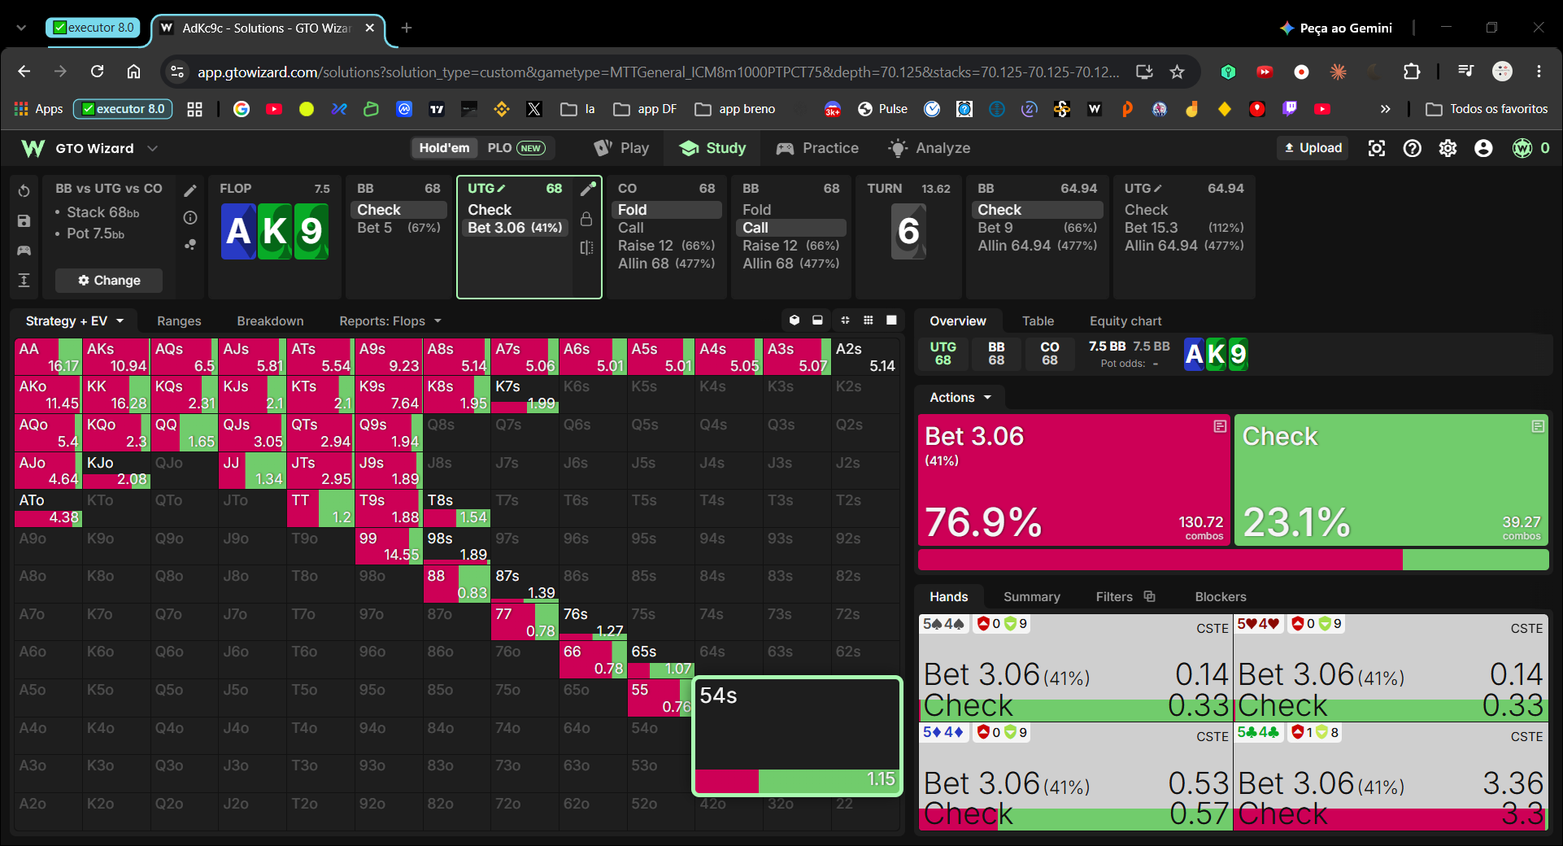1563x846 pixels.
Task: Click the screenshot capture icon near Upload
Action: coord(1377,148)
